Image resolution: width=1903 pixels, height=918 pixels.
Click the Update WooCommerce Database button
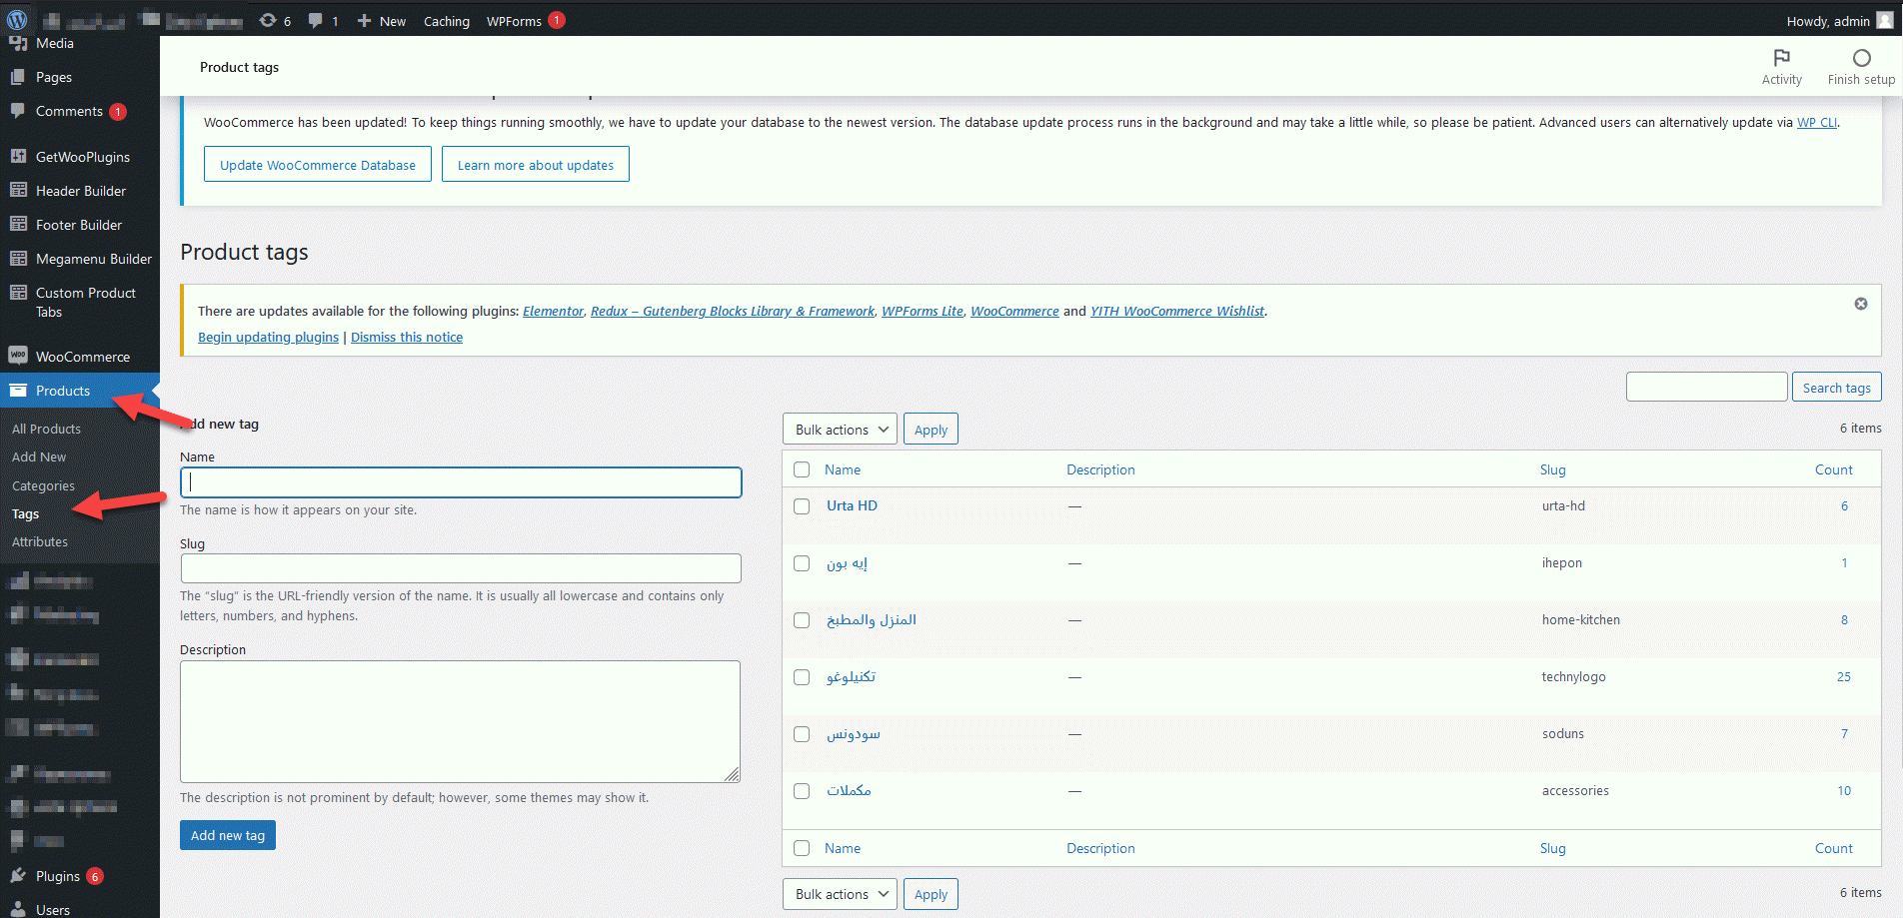point(317,165)
